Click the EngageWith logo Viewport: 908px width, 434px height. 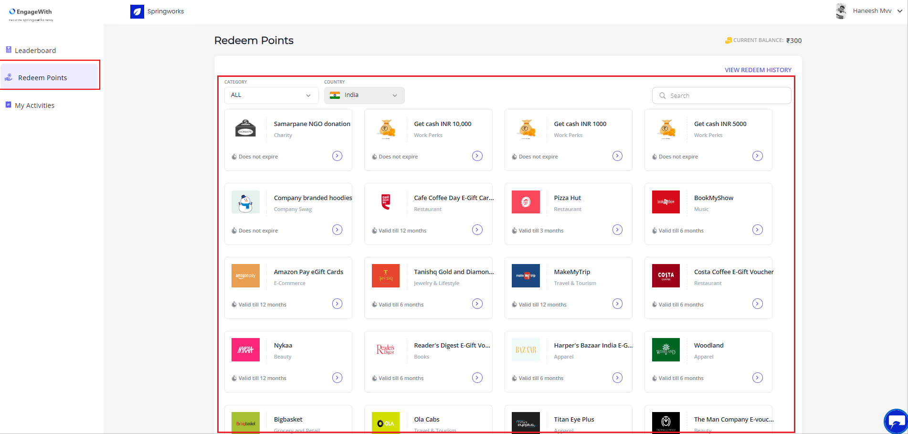pos(31,14)
